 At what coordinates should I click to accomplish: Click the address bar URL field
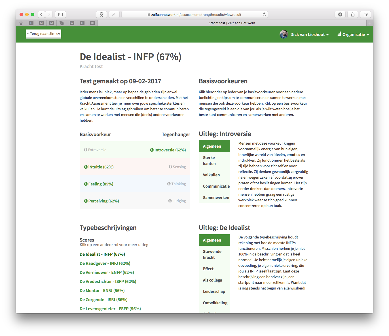click(x=195, y=14)
